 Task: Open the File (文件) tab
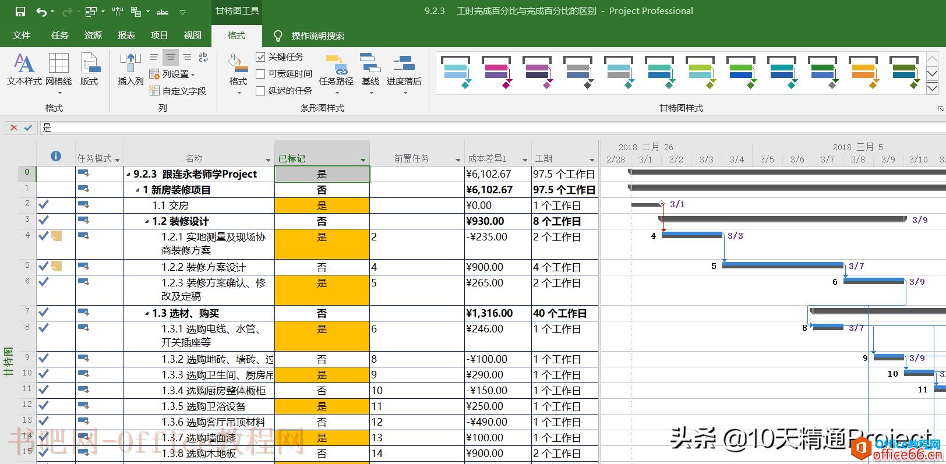(x=22, y=36)
